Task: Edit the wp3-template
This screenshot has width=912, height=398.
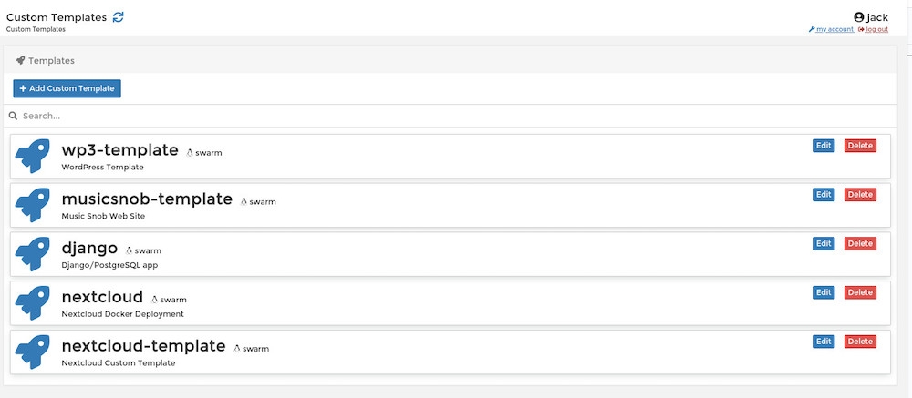Action: click(x=824, y=146)
